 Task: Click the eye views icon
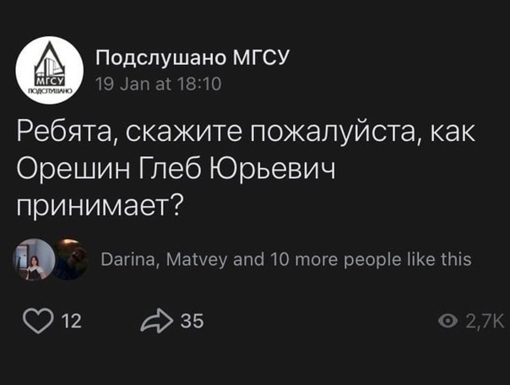click(448, 322)
